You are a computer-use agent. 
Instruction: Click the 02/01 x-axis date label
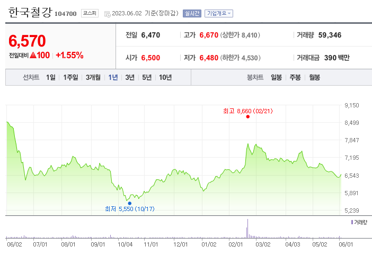click(236, 244)
